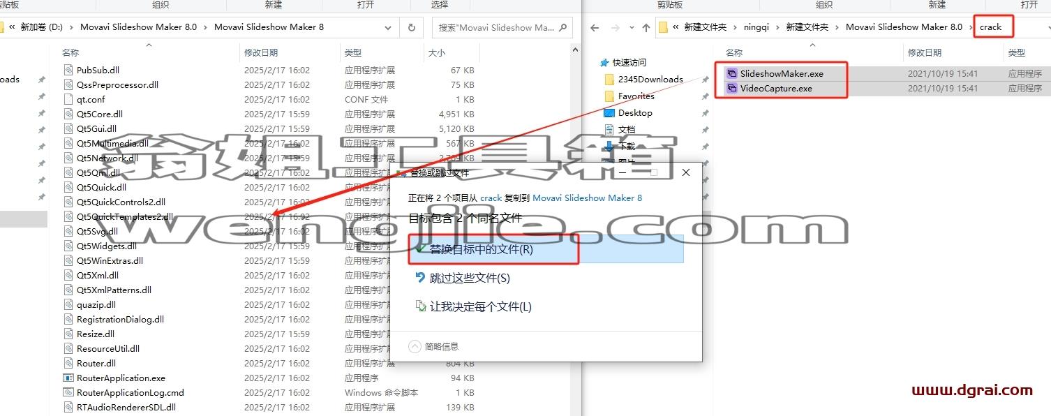Open Favorites folder in quick access
The height and width of the screenshot is (416, 1051).
point(636,96)
